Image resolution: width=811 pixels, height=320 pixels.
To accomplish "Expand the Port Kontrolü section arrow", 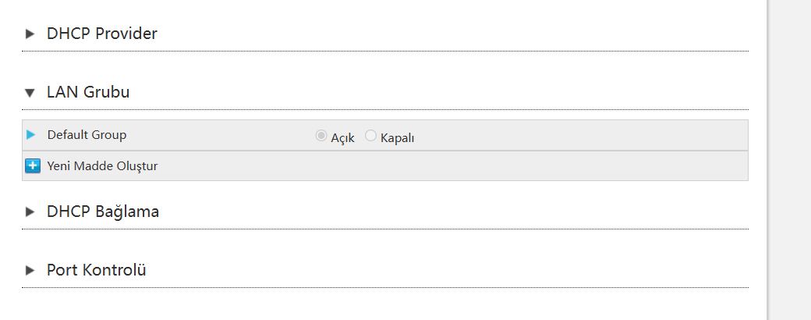I will coord(30,271).
